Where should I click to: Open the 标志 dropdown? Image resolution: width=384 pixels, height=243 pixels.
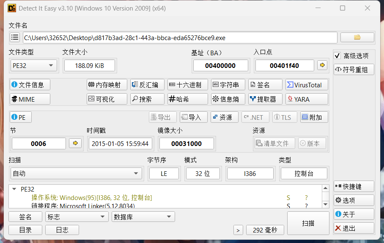[x=77, y=217]
